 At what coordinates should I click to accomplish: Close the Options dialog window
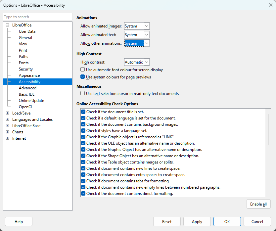pyautogui.click(x=271, y=5)
